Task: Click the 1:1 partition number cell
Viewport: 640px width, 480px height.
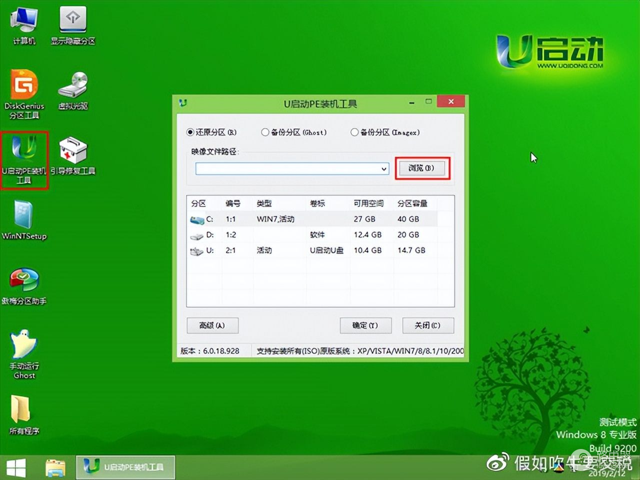Action: point(230,219)
